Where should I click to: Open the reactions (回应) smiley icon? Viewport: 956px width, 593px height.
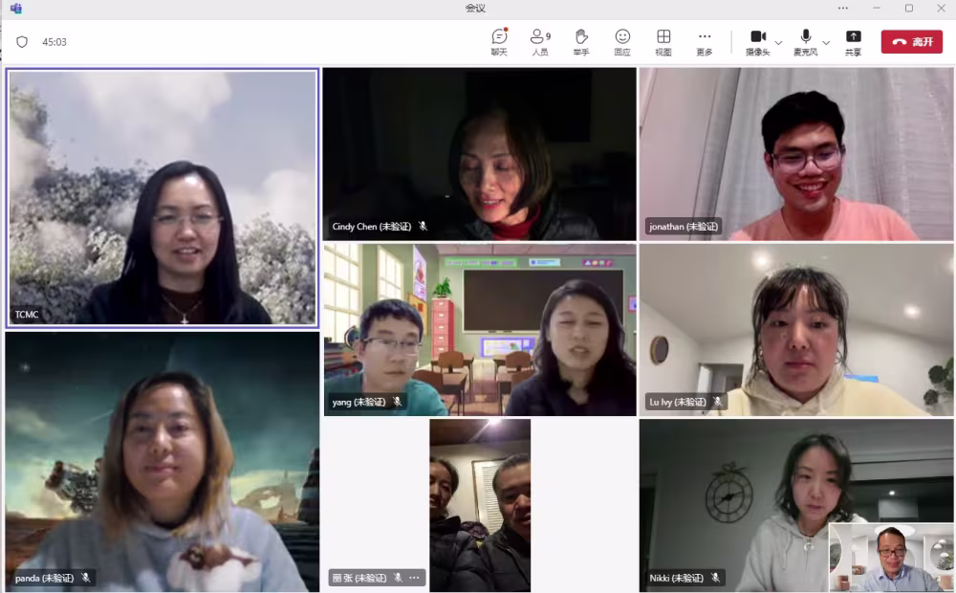(x=622, y=41)
